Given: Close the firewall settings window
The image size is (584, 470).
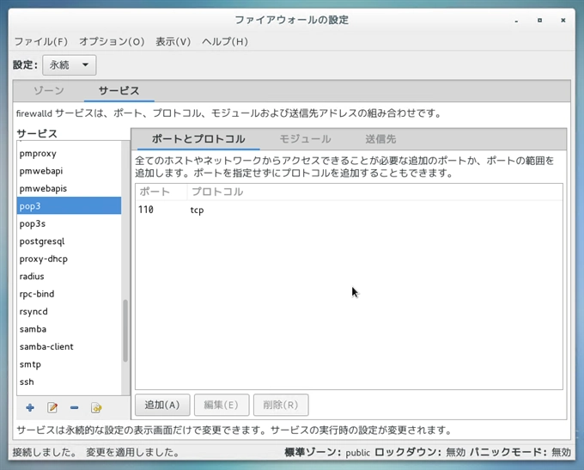Looking at the screenshot, I should pyautogui.click(x=563, y=20).
